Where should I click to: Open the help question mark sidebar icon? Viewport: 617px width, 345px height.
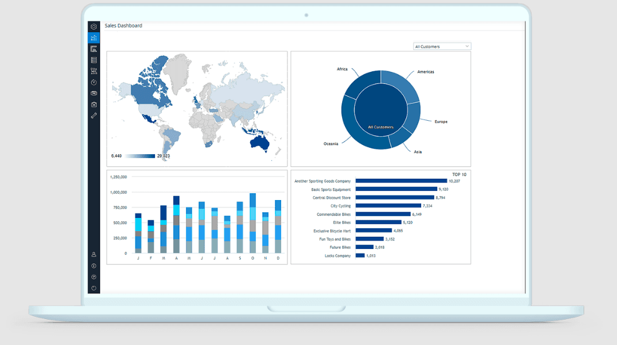pos(94,277)
